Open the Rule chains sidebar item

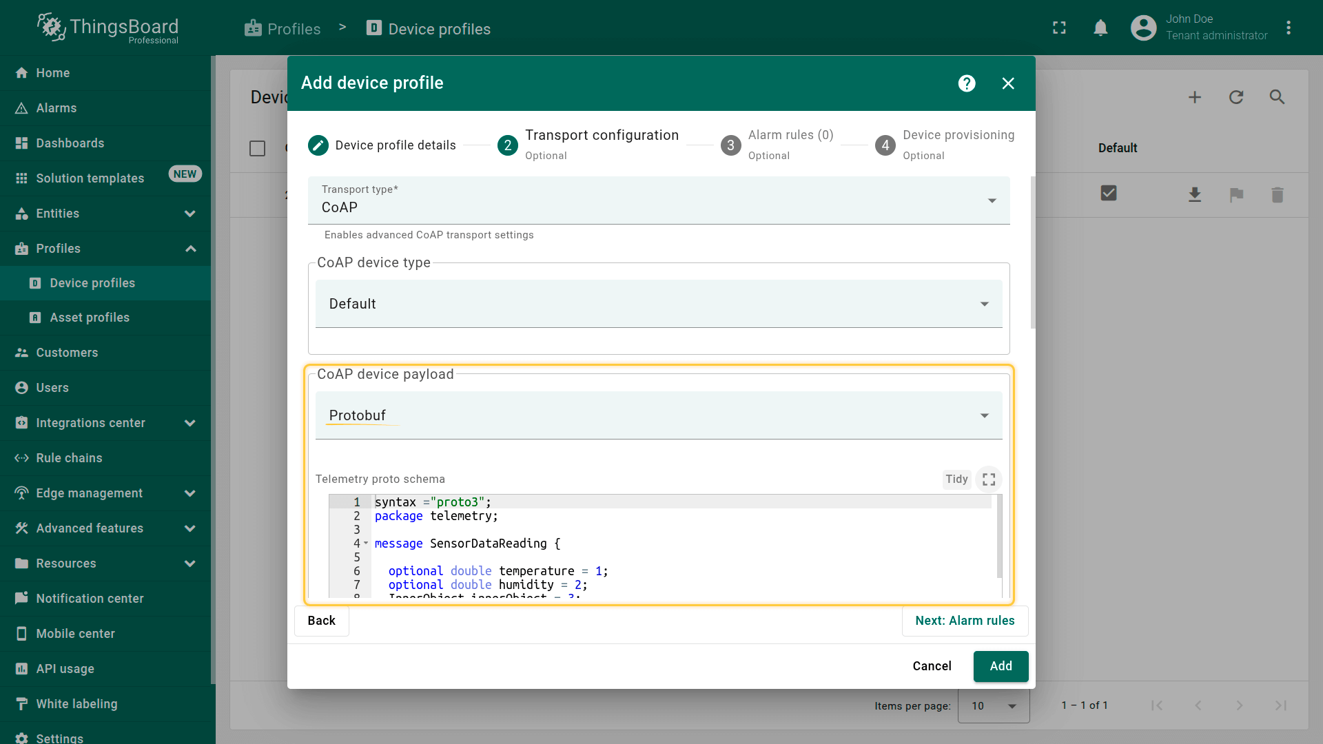coord(69,458)
